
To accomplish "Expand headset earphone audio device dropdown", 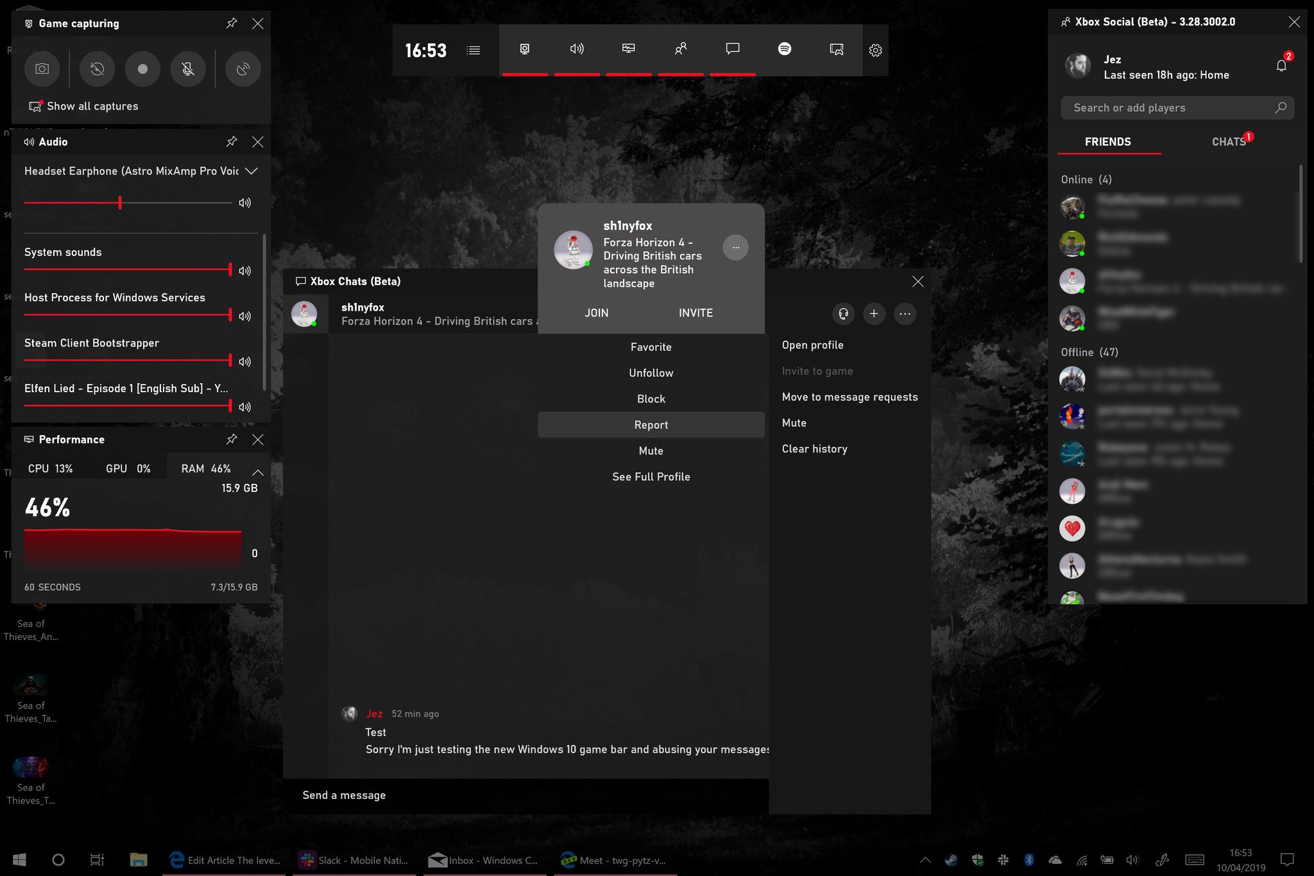I will point(251,171).
